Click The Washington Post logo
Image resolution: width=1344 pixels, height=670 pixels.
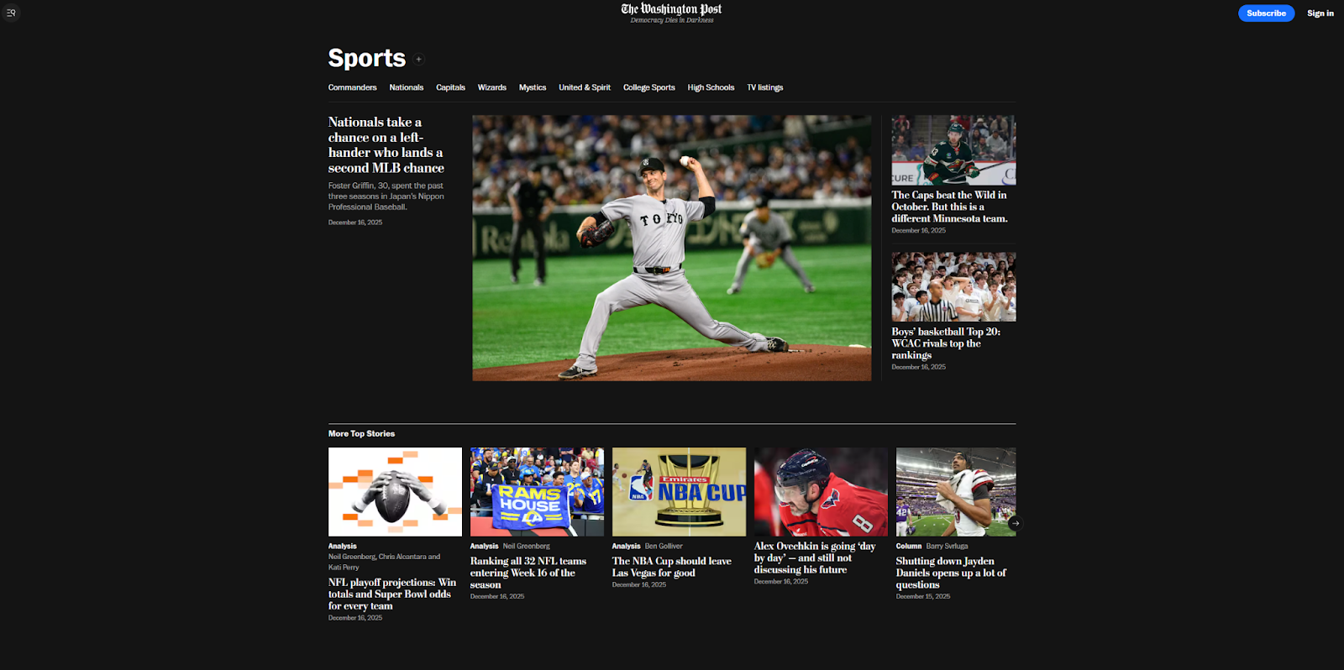[671, 9]
